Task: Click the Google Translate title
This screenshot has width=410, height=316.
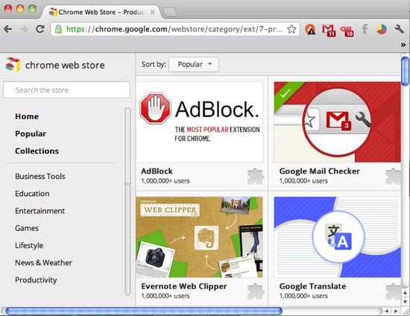Action: 313,286
